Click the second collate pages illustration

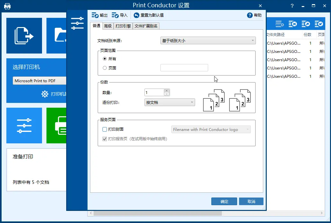[x=240, y=100]
